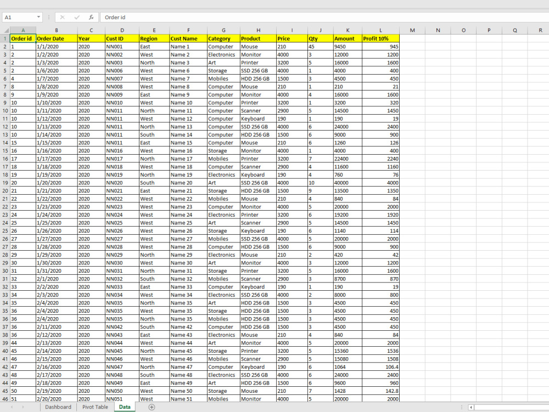Image resolution: width=549 pixels, height=412 pixels.
Task: Open the Insert Function fx icon
Action: (x=91, y=17)
